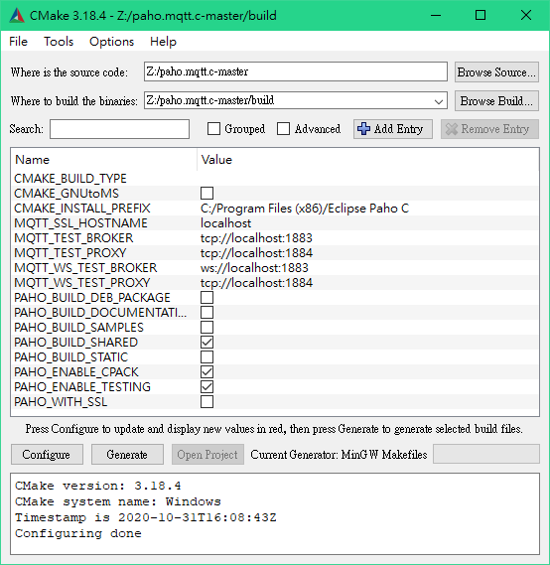This screenshot has width=550, height=565.
Task: Click the plus icon on Add Entry
Action: [x=363, y=129]
